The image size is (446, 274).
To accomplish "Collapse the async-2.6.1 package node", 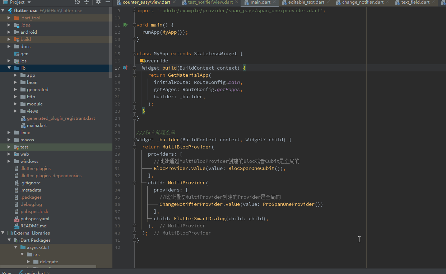I will click(15, 247).
